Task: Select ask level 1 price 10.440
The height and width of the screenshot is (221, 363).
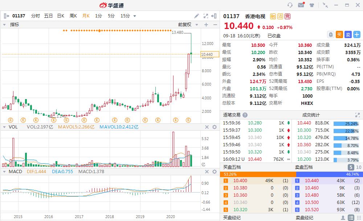Action: pos(311,181)
